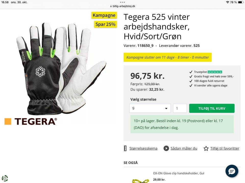
Task: Click the quantity input field showing 1
Action: (180, 108)
